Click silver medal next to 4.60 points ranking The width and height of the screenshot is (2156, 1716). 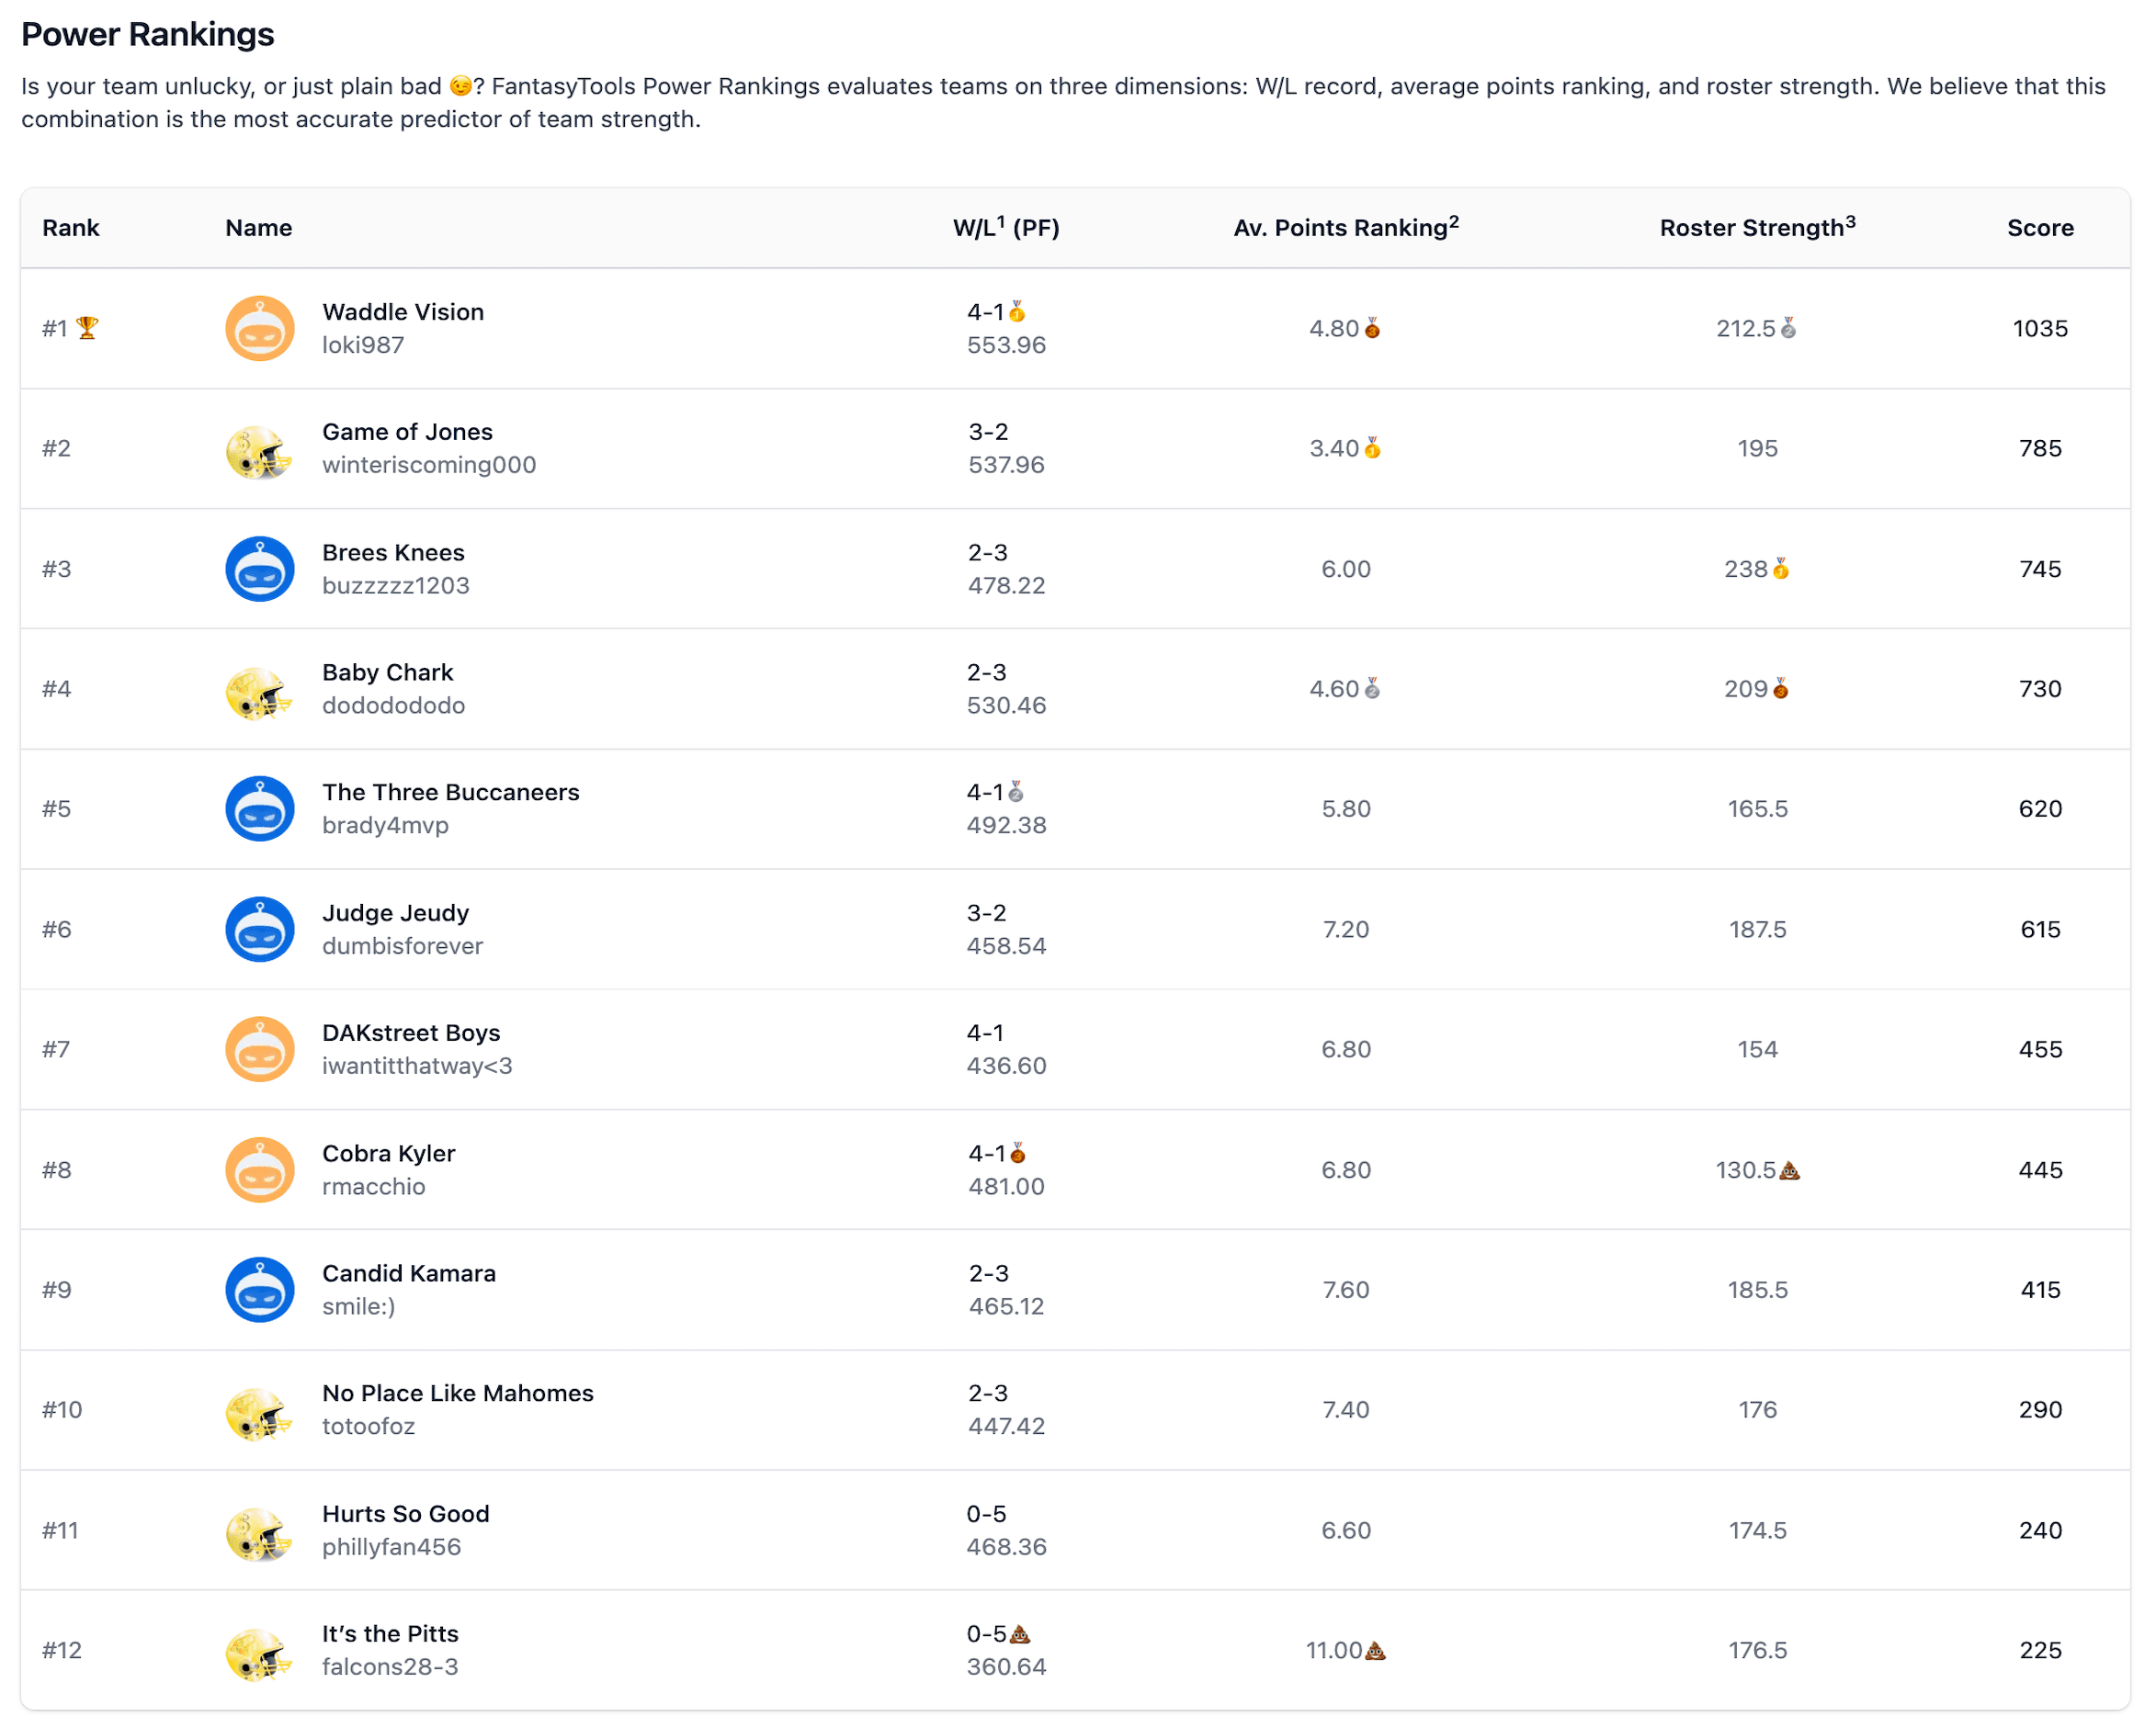pos(1372,689)
